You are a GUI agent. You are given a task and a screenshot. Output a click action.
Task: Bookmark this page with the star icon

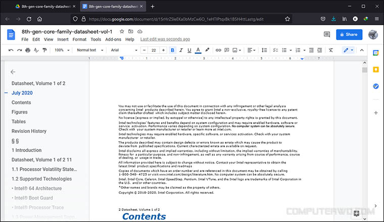(x=287, y=19)
